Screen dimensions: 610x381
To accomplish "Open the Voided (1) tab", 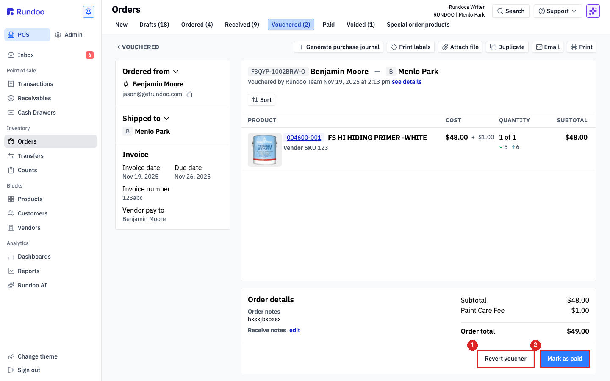I will coord(360,25).
